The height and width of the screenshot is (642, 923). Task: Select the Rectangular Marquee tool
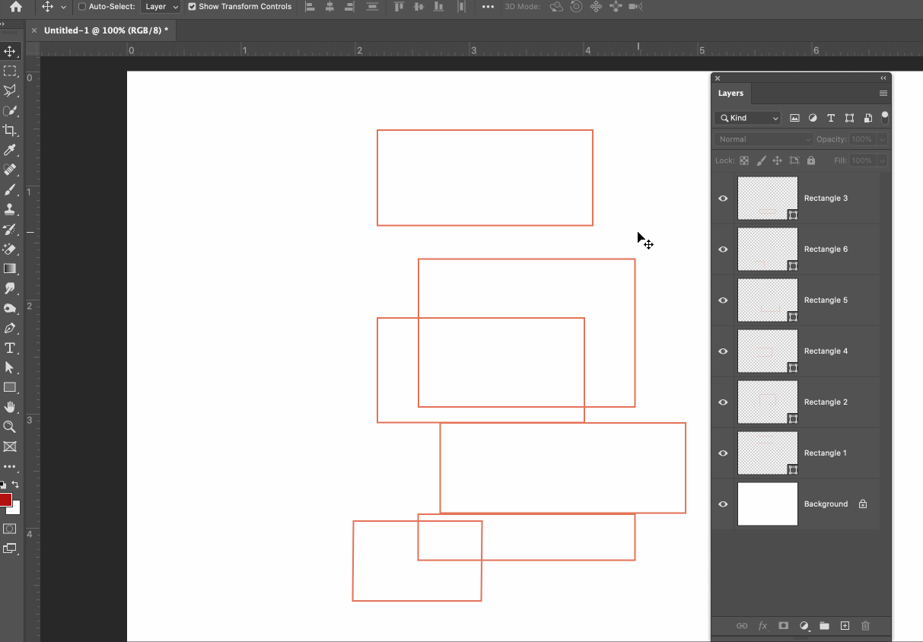[x=10, y=71]
